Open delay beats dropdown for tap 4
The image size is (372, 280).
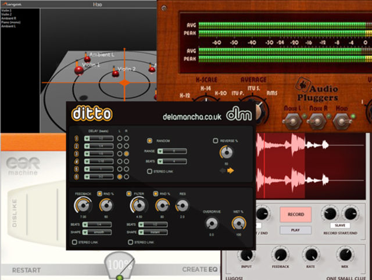point(99,161)
